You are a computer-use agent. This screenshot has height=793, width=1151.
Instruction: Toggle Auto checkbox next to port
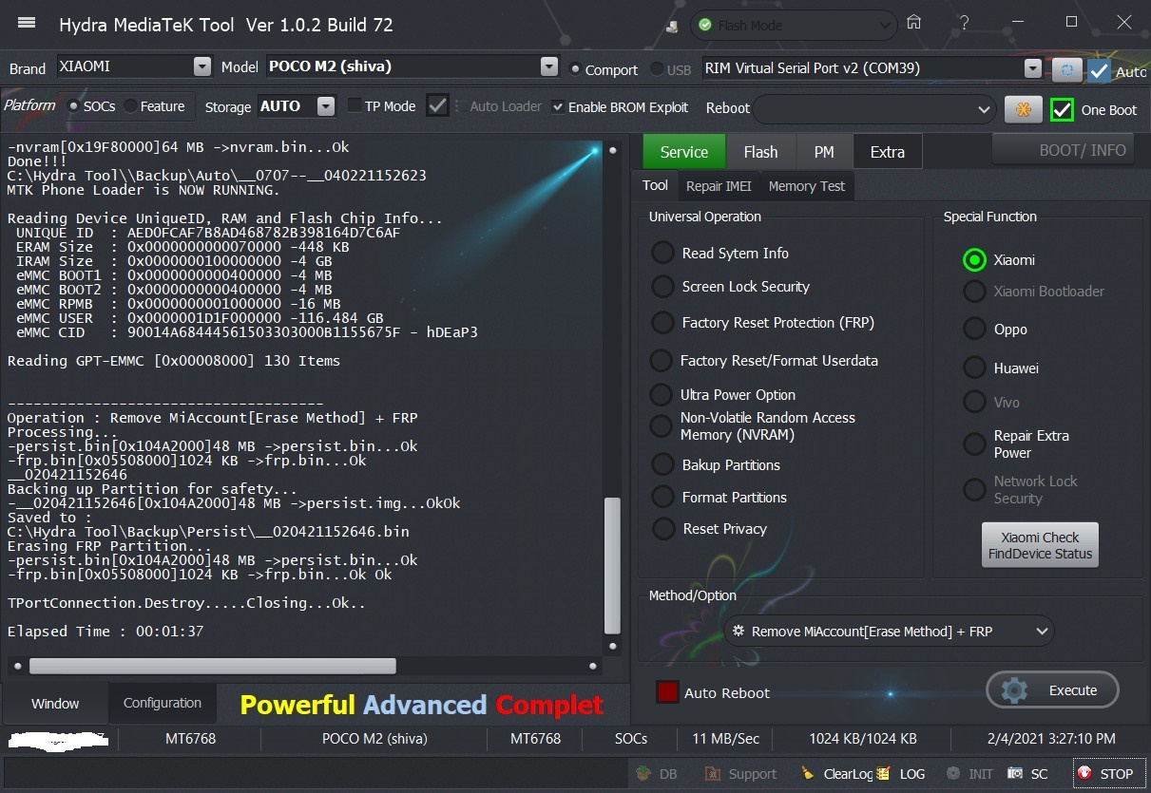[x=1099, y=70]
